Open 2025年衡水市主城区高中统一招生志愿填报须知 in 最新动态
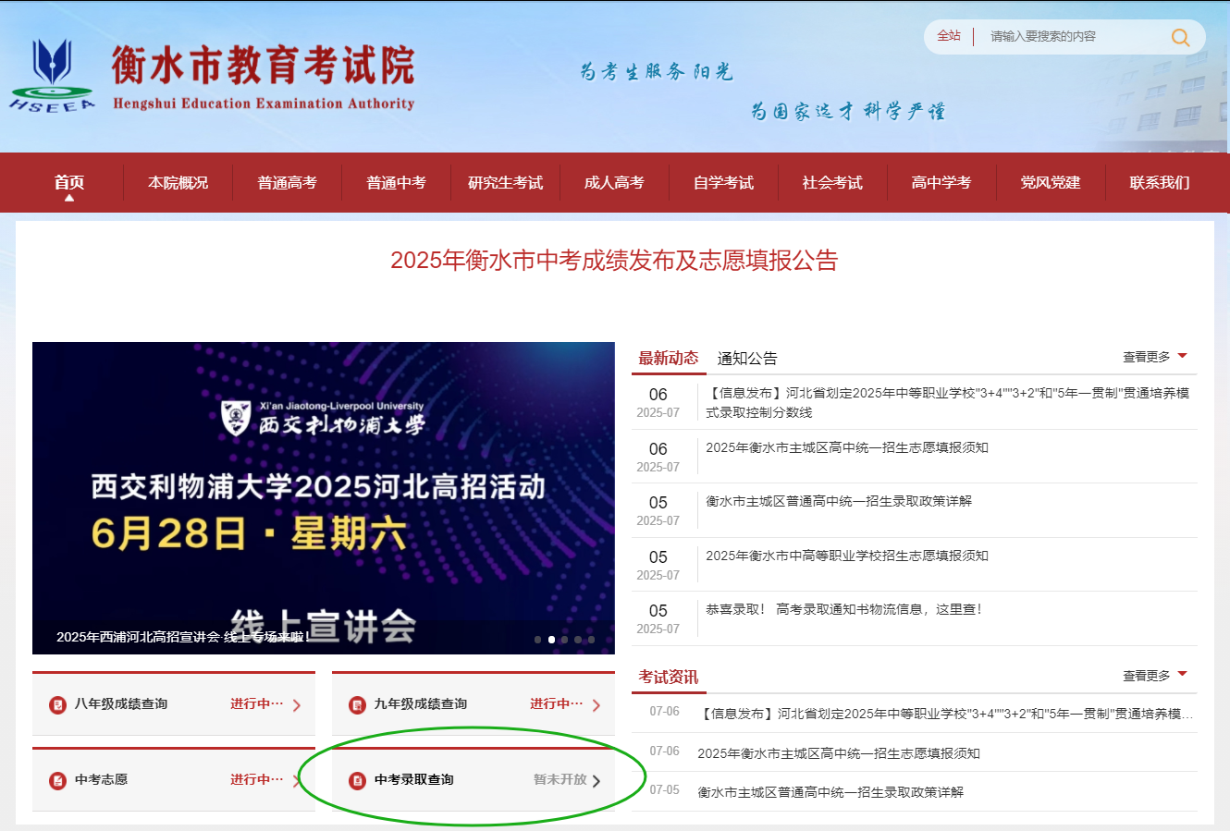 [x=847, y=448]
